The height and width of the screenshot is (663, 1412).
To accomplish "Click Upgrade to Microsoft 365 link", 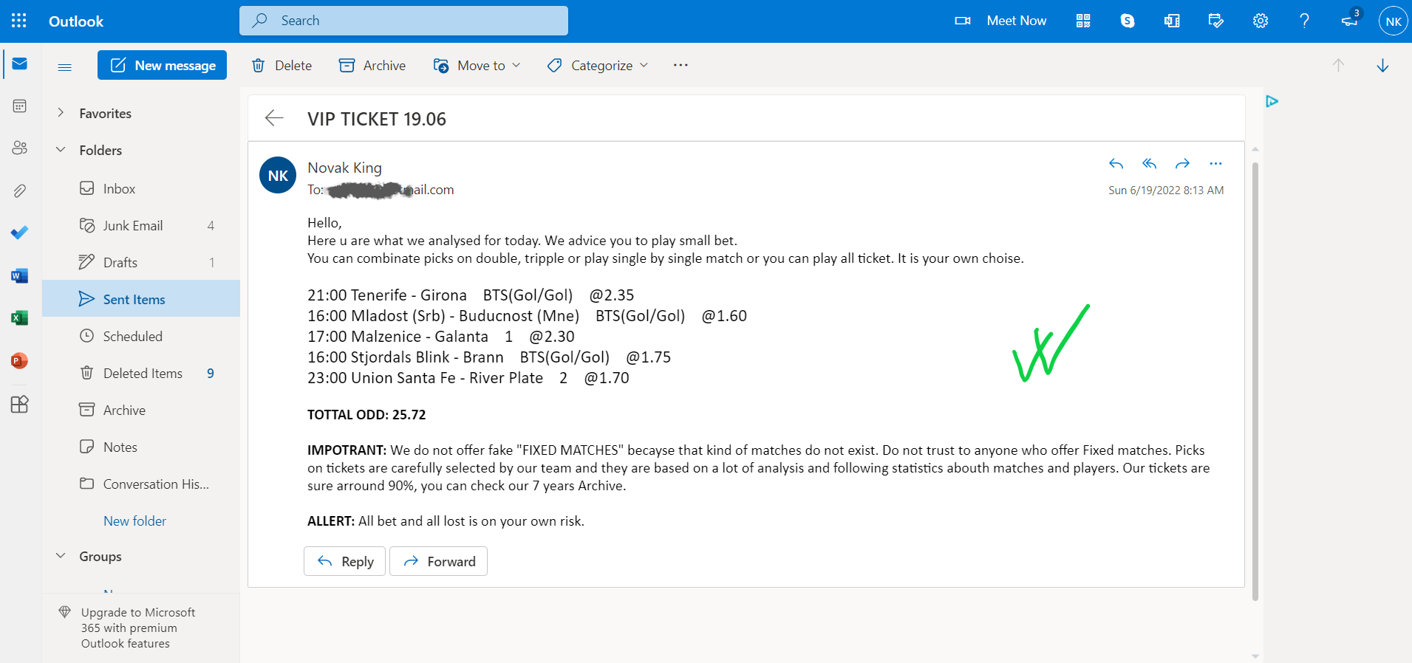I will pyautogui.click(x=138, y=628).
